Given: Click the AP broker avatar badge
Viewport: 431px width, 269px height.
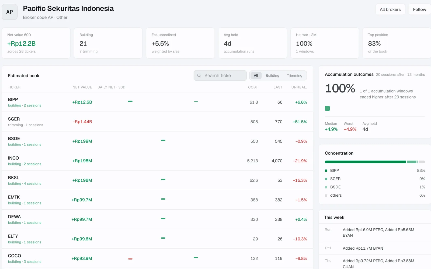Looking at the screenshot, I should [10, 12].
